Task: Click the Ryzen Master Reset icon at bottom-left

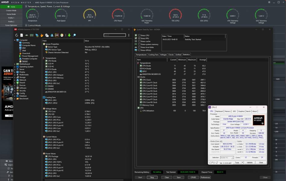Action: (x=8, y=169)
